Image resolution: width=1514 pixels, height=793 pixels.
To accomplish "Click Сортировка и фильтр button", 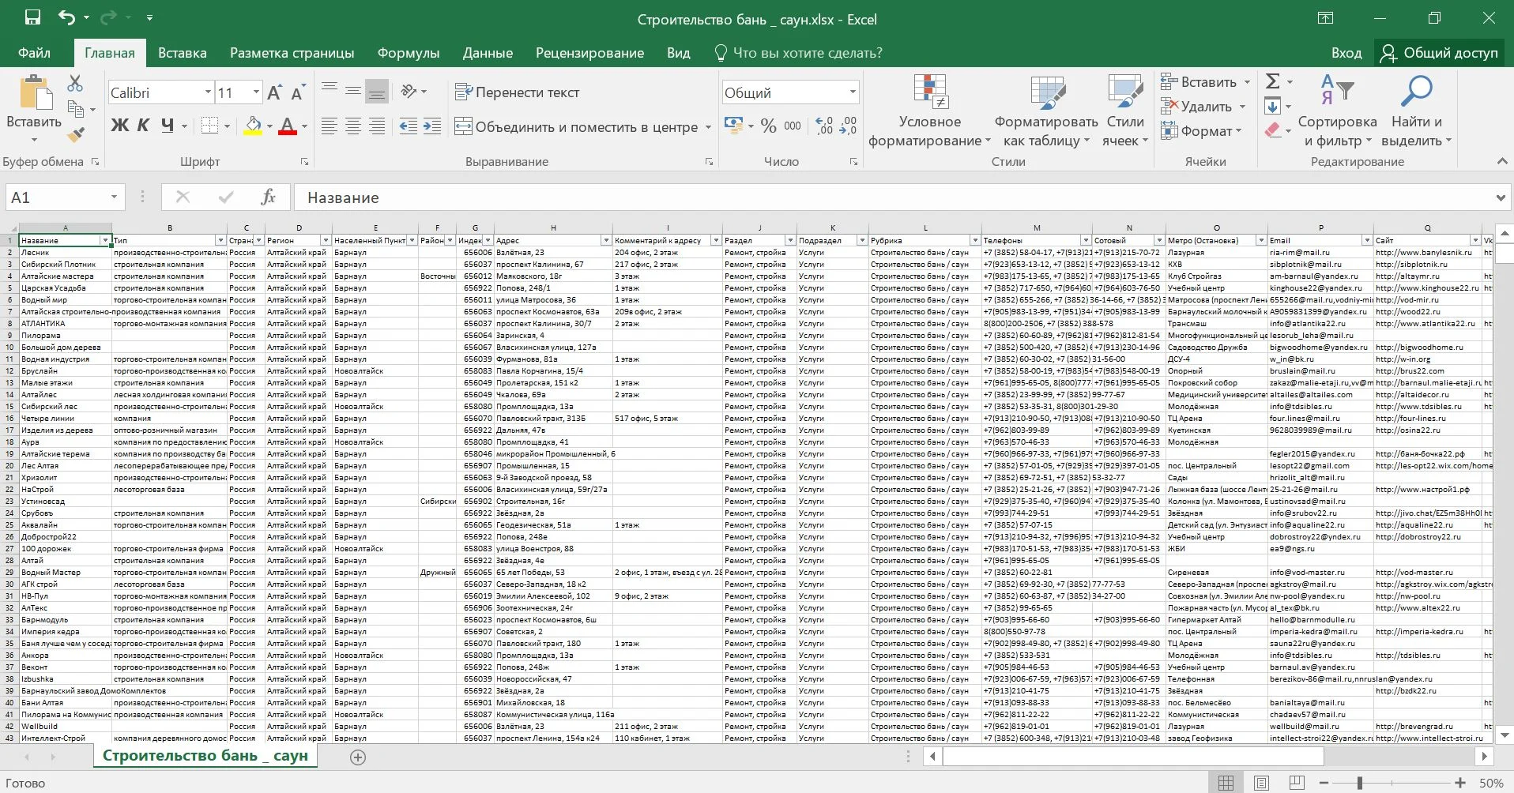I will [x=1337, y=111].
